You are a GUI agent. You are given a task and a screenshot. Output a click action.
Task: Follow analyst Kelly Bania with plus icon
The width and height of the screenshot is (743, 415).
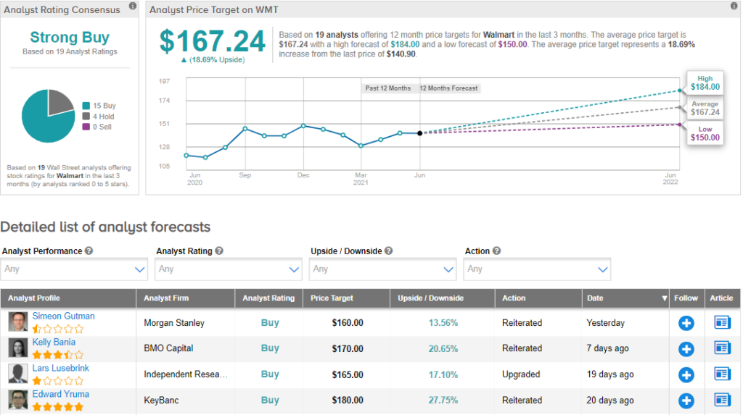click(686, 349)
